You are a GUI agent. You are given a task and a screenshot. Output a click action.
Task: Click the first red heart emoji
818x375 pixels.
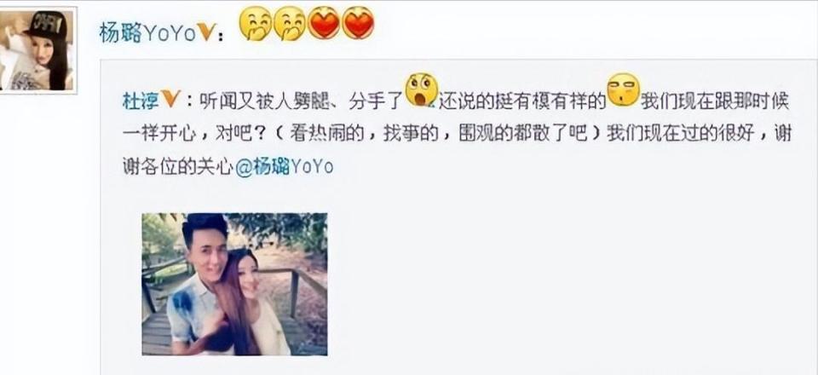tap(324, 23)
